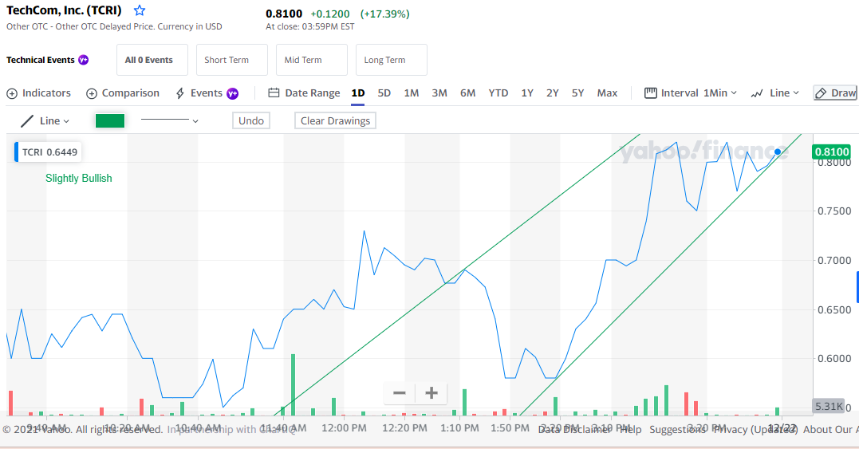Image resolution: width=859 pixels, height=449 pixels.
Task: Open Indicators with plus icon
Action: 12,93
